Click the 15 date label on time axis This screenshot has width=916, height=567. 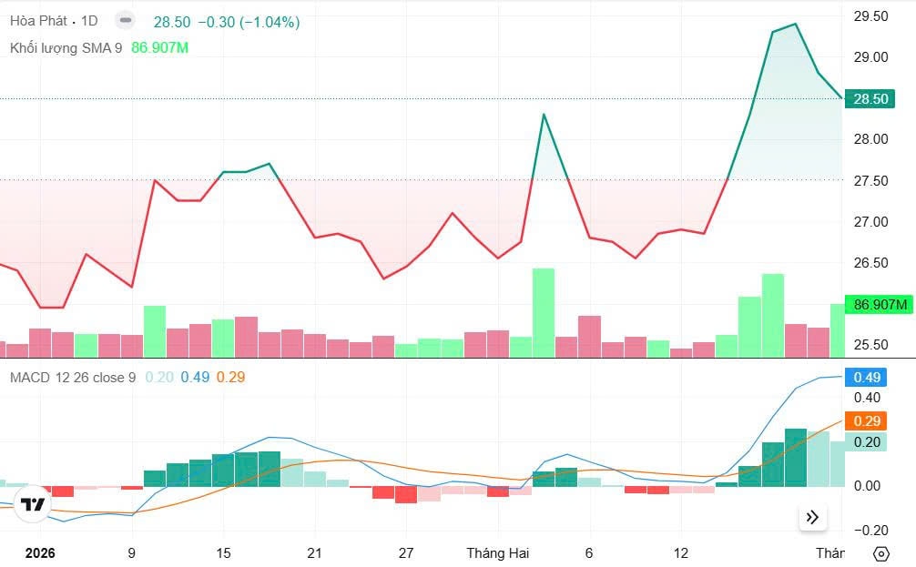click(224, 552)
